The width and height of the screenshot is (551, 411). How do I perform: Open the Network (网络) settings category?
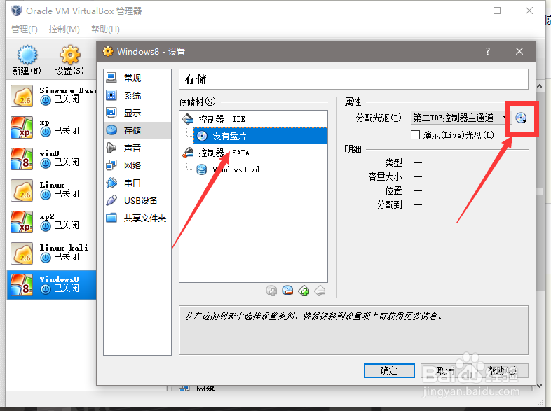click(x=137, y=165)
